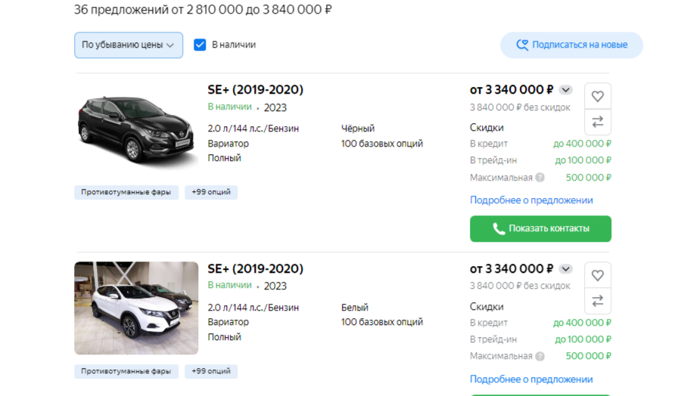Click the first listing's +99 опций tag
This screenshot has width=684, height=396.
click(211, 192)
